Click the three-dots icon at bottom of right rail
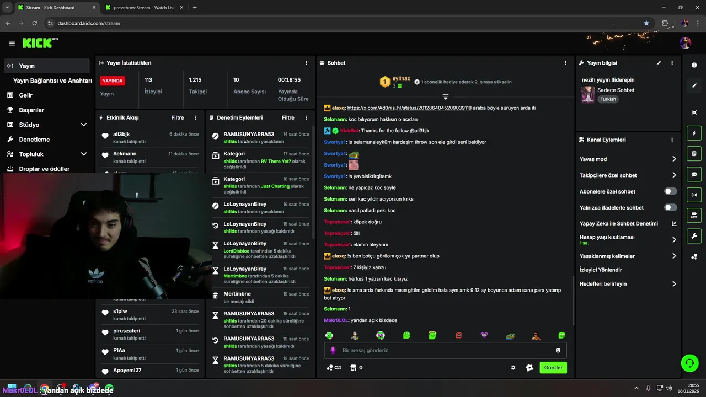This screenshot has width=706, height=397. click(694, 257)
